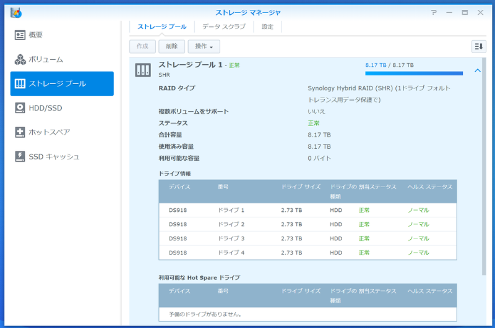This screenshot has width=495, height=328.
Task: Click the Overview (概要) sidebar icon
Action: pos(20,35)
